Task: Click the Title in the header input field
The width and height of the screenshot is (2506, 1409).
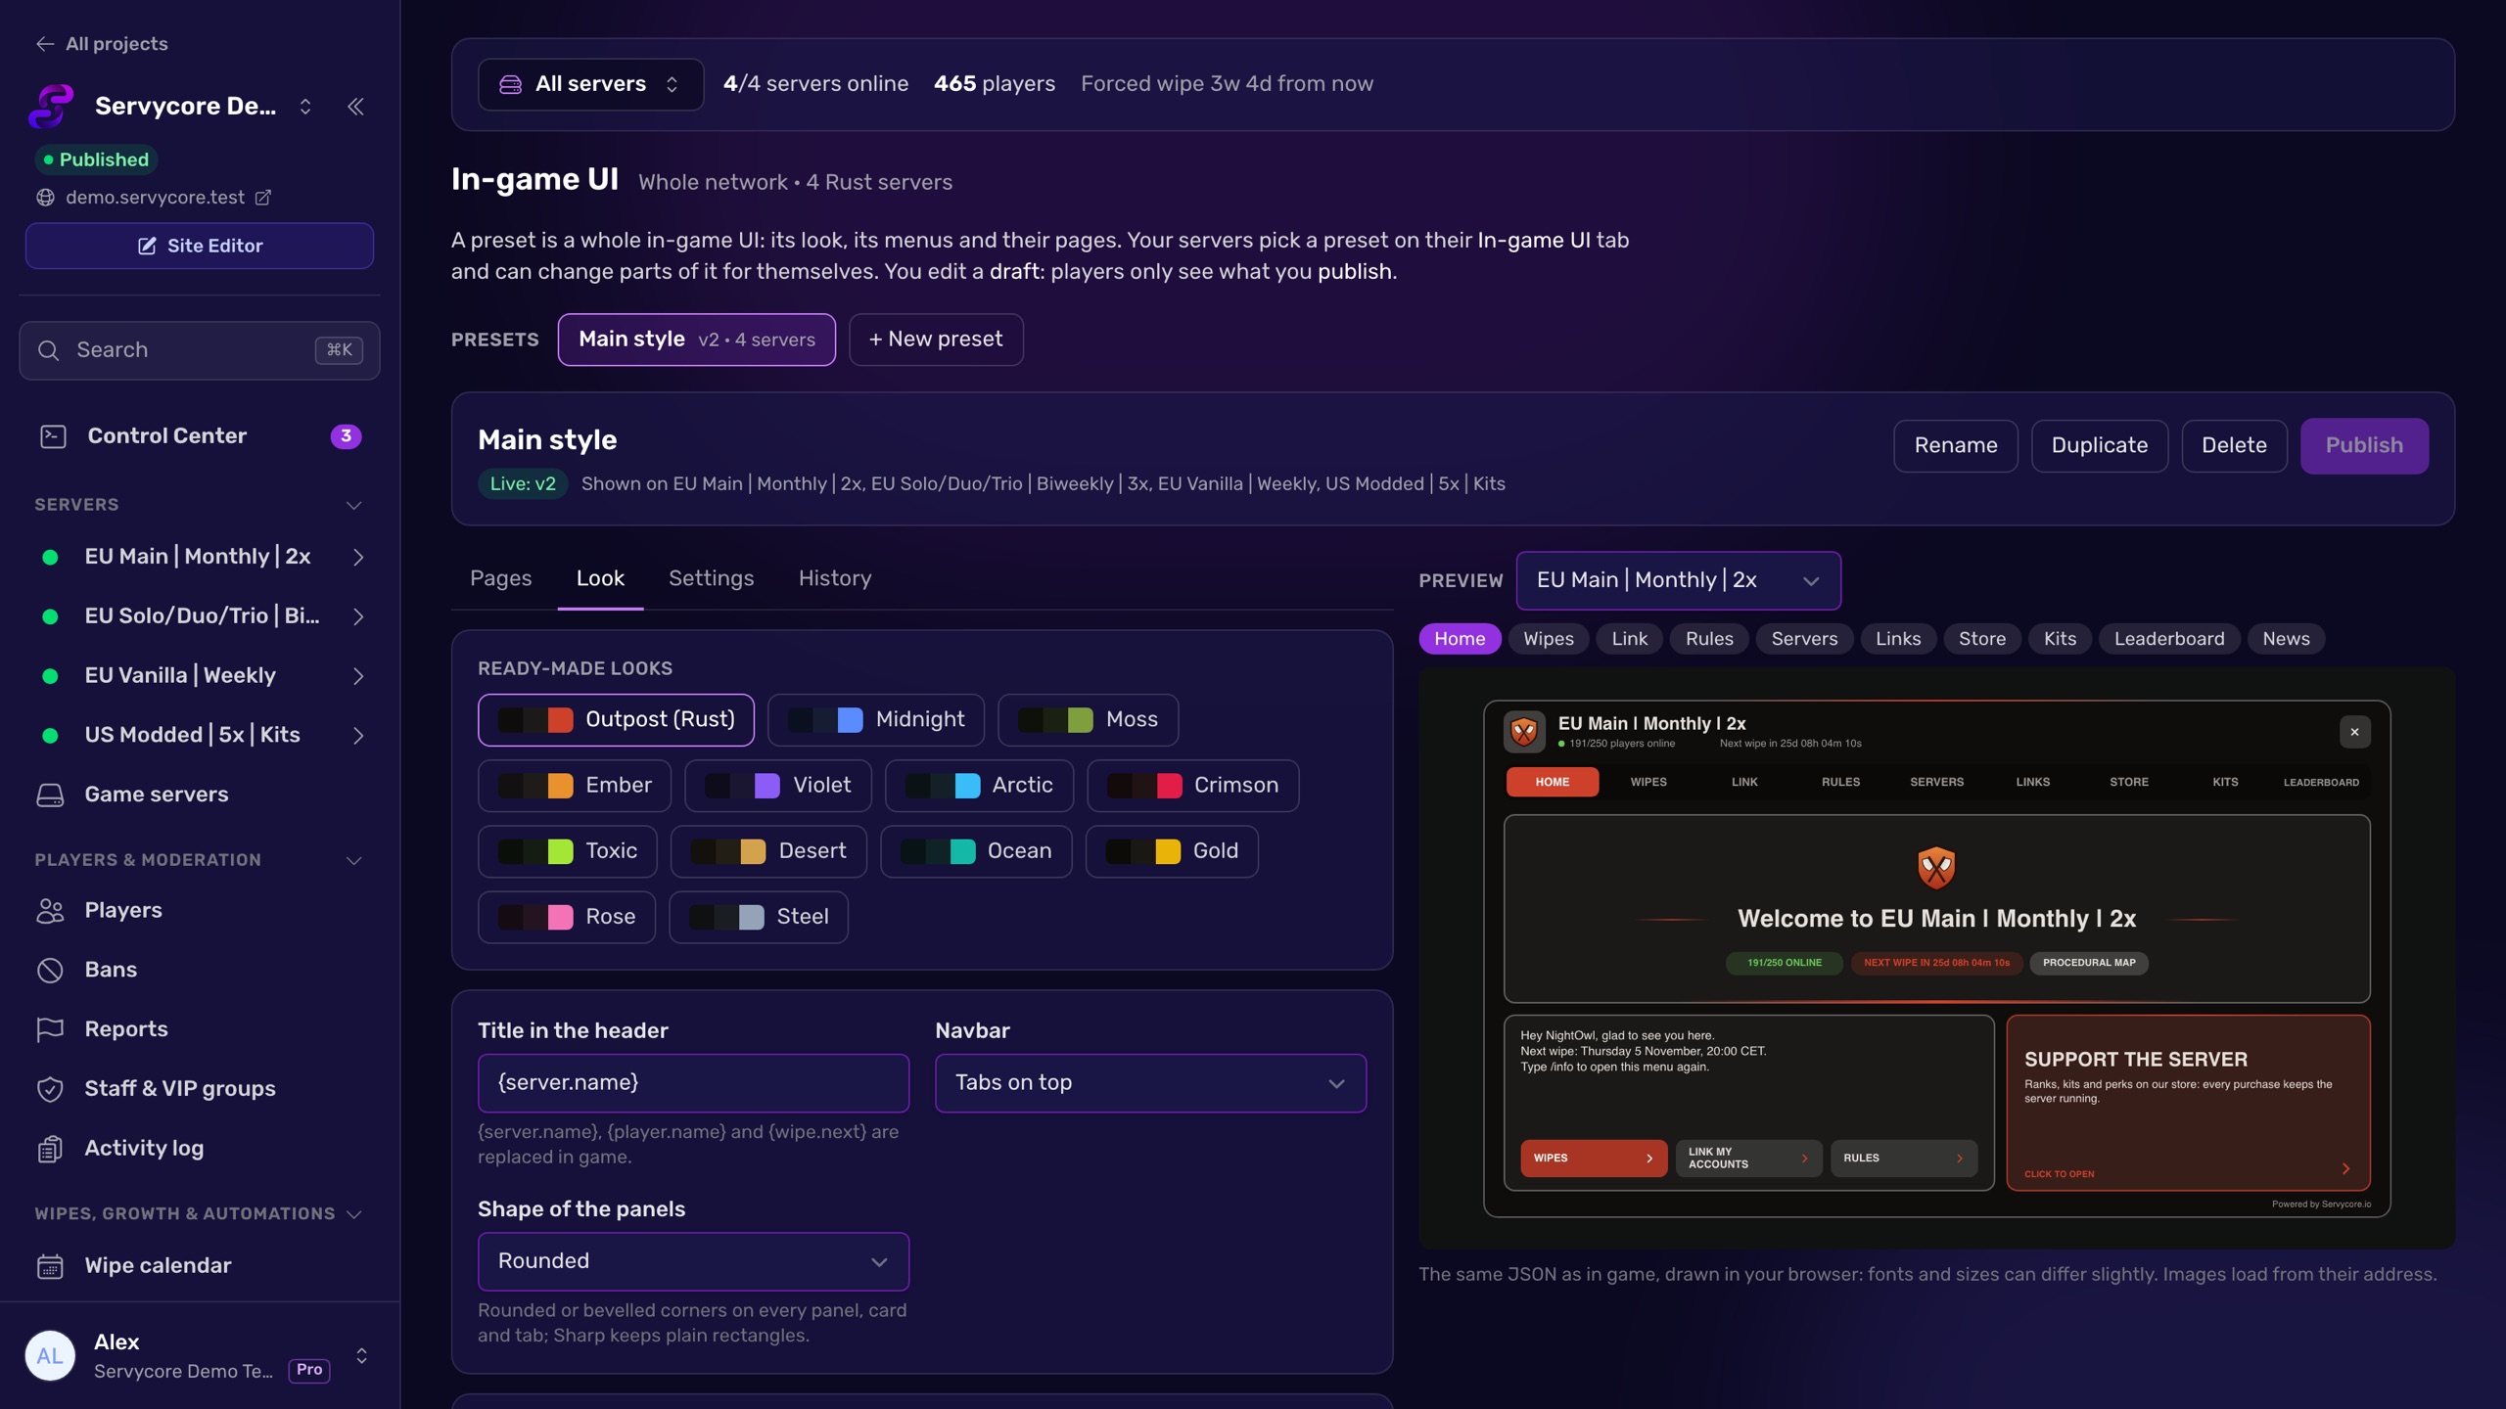Action: click(x=693, y=1083)
